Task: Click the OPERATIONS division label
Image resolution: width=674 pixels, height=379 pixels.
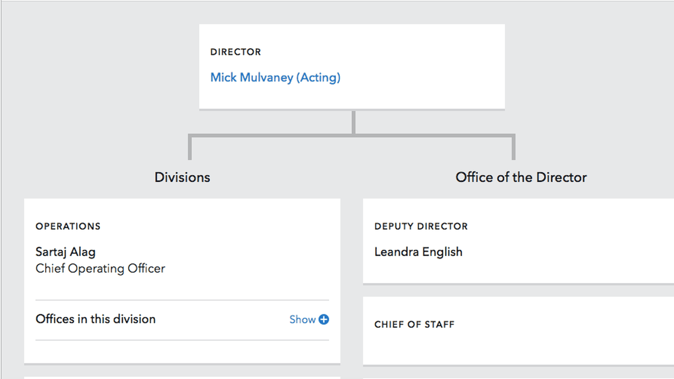Action: [x=68, y=226]
